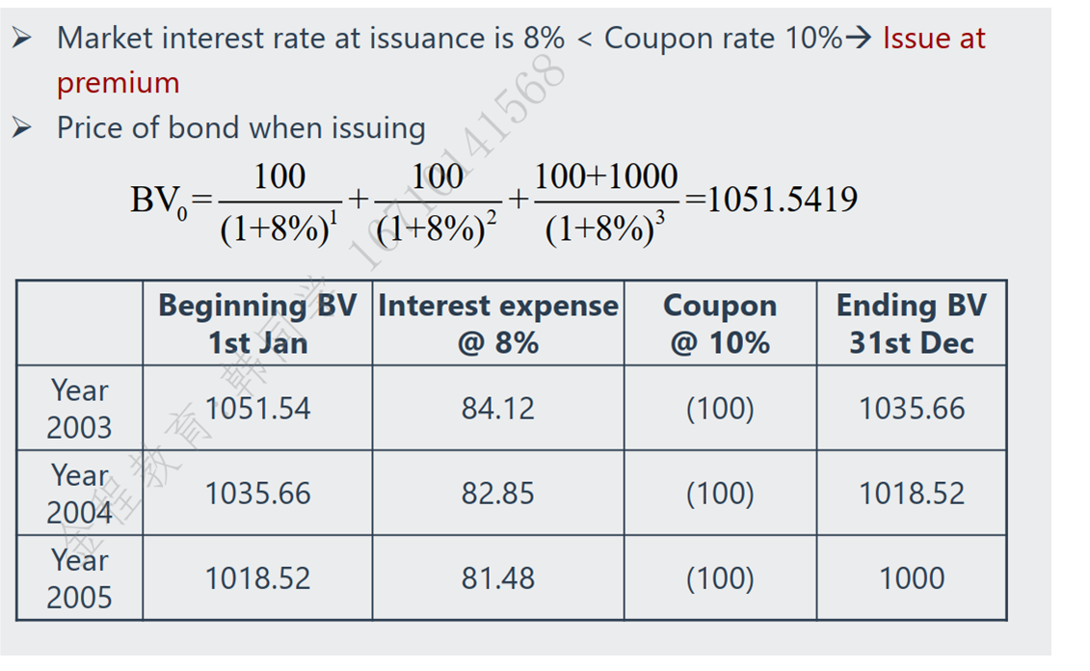Click the red 'Issue at' text
Image resolution: width=1090 pixels, height=671 pixels.
(x=934, y=39)
